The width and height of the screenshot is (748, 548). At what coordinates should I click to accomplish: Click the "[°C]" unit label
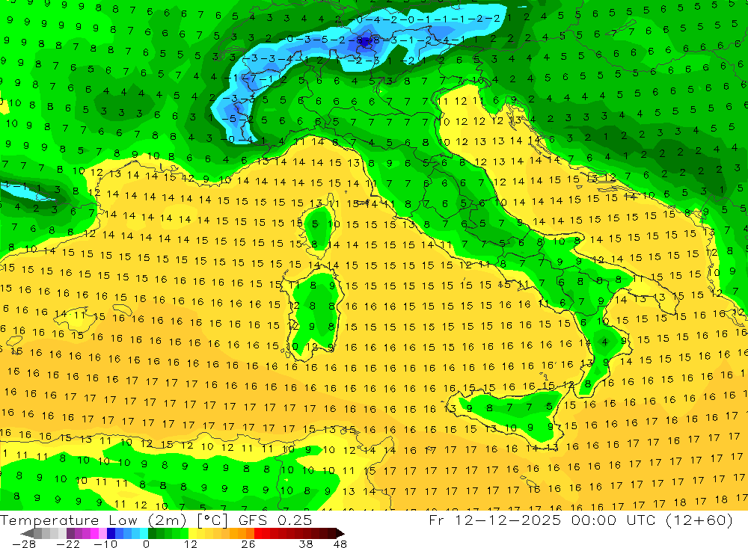pyautogui.click(x=212, y=520)
